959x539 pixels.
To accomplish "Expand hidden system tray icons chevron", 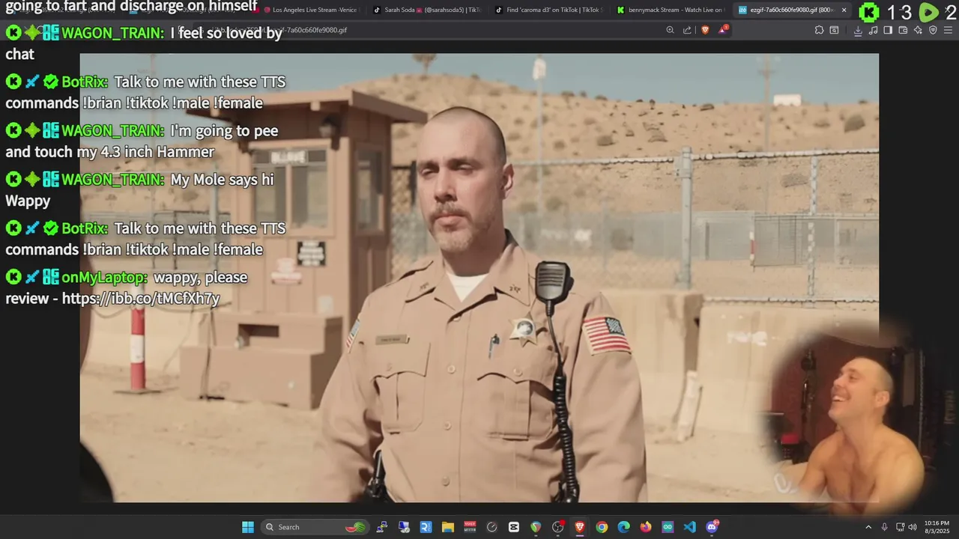I will pyautogui.click(x=868, y=527).
